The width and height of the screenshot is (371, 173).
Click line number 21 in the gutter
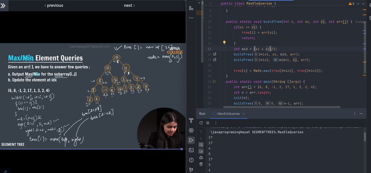tap(209, 82)
